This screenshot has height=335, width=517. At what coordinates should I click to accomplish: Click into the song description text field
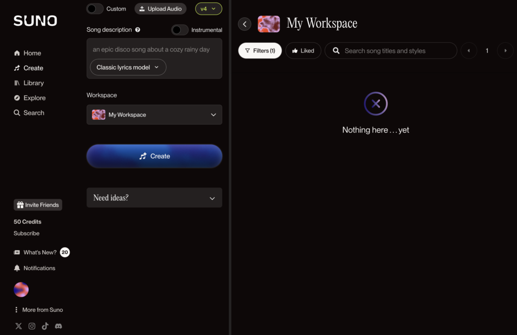click(154, 49)
